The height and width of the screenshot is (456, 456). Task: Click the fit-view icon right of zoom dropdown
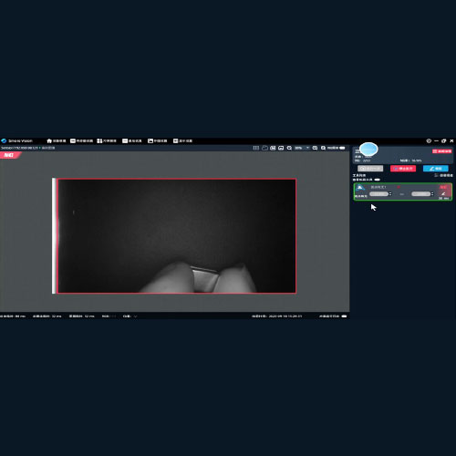[x=315, y=148]
